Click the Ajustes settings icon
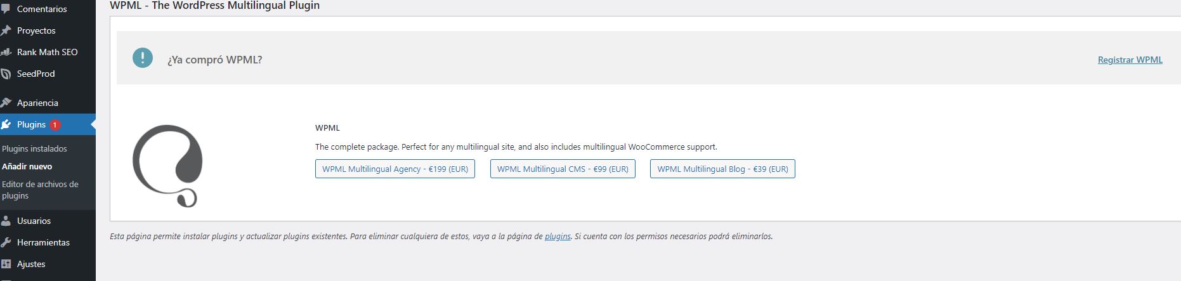This screenshot has width=1181, height=281. 6,264
